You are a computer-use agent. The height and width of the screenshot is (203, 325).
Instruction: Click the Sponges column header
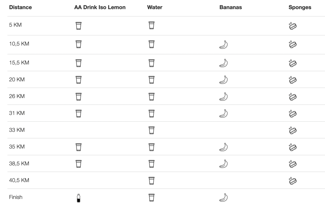click(x=300, y=8)
